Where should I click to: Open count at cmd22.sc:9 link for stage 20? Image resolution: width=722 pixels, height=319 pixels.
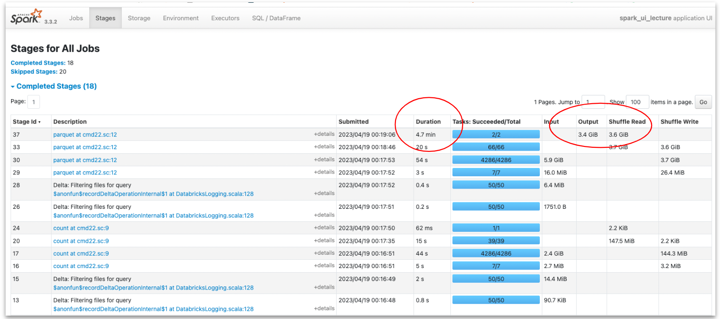81,241
